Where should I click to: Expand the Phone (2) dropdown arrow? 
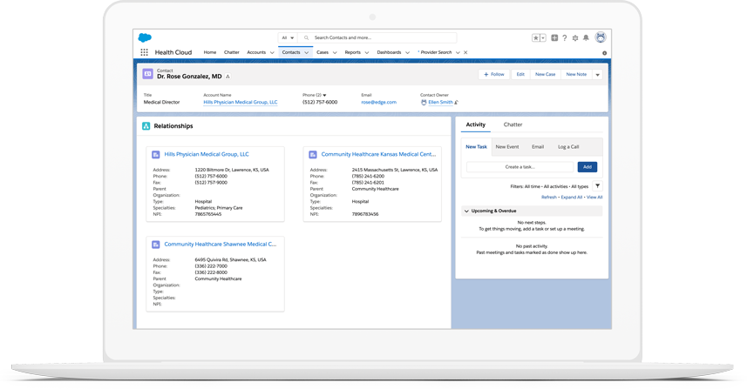(x=324, y=95)
